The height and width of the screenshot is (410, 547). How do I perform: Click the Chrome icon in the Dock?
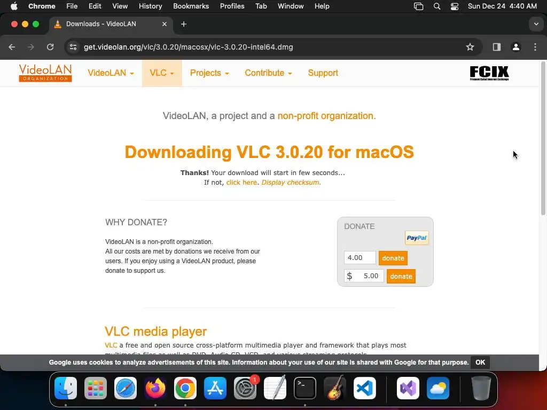[185, 388]
